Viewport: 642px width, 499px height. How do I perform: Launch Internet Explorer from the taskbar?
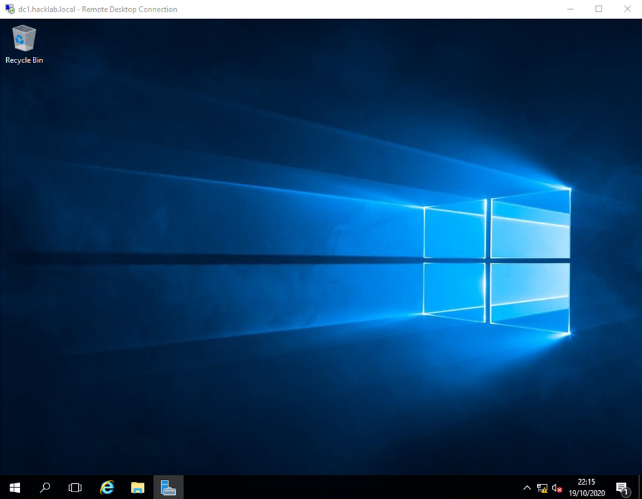point(107,487)
